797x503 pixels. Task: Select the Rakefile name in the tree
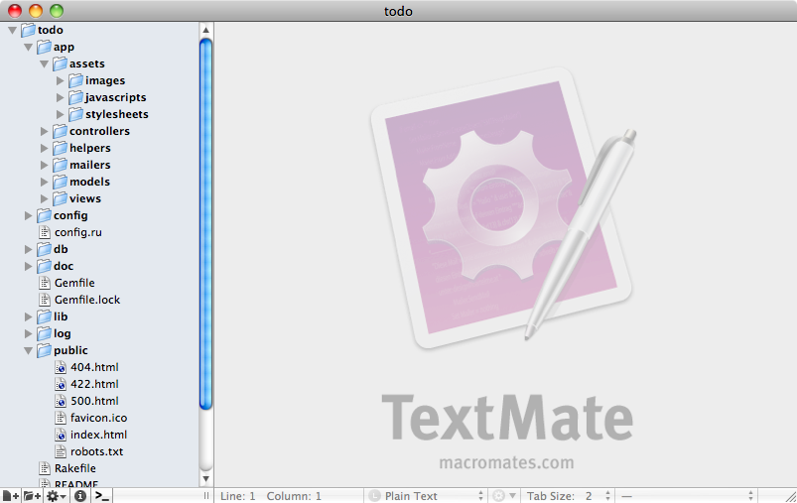[75, 468]
